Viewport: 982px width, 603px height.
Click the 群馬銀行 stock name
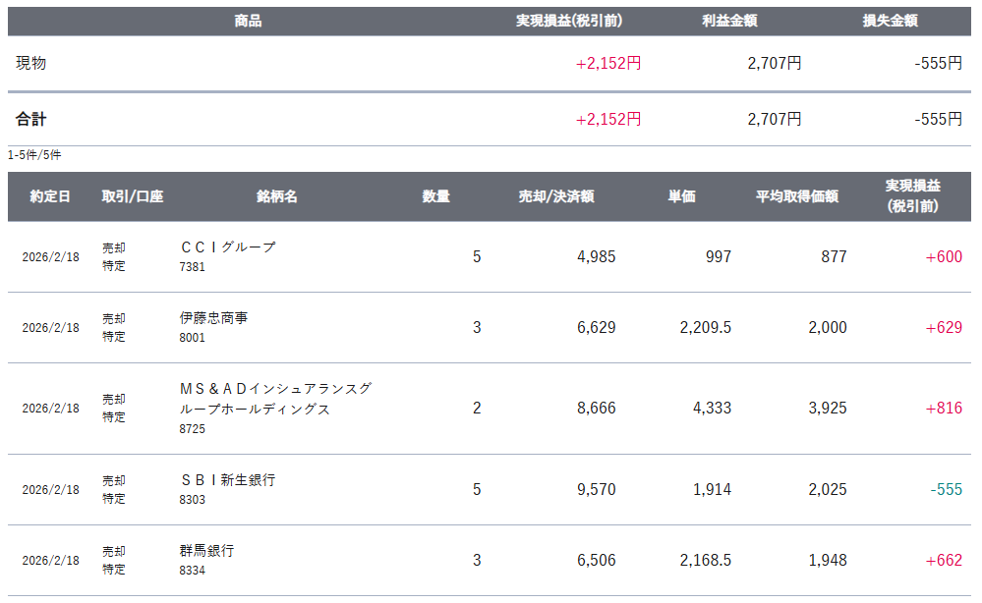[206, 551]
